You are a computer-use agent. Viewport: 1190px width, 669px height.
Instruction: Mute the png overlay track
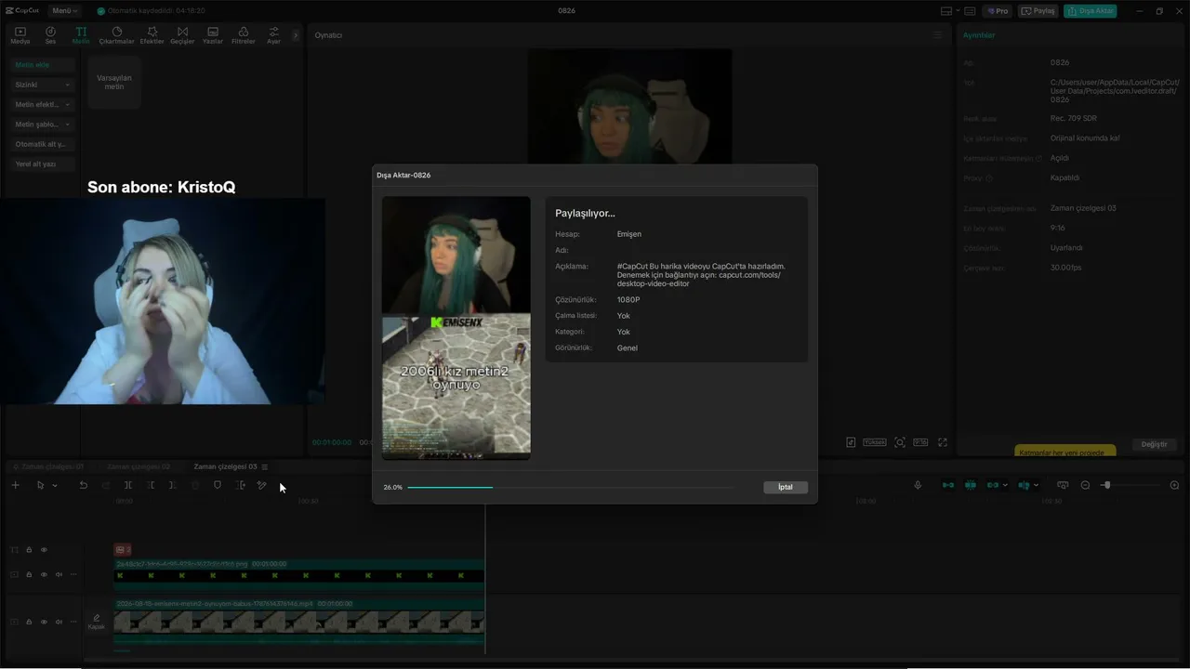pos(59,574)
